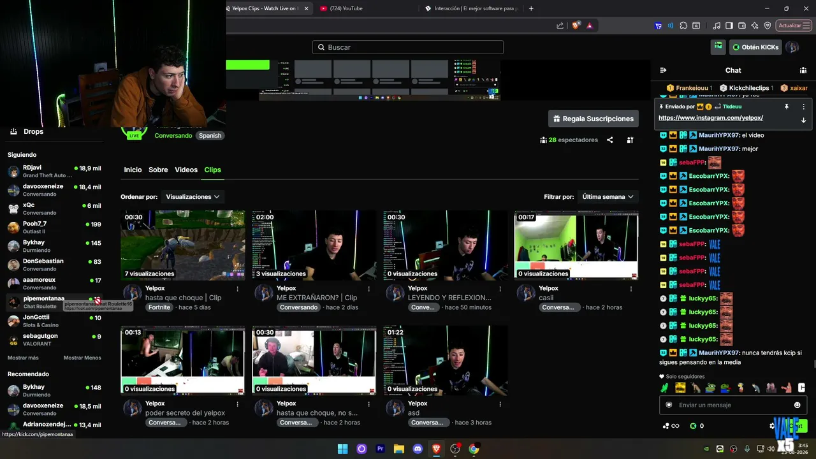Screen dimensions: 816x459
Task: Open the emoji picker in chat input
Action: [x=797, y=405]
